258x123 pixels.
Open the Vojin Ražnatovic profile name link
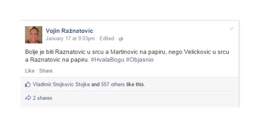[69, 31]
